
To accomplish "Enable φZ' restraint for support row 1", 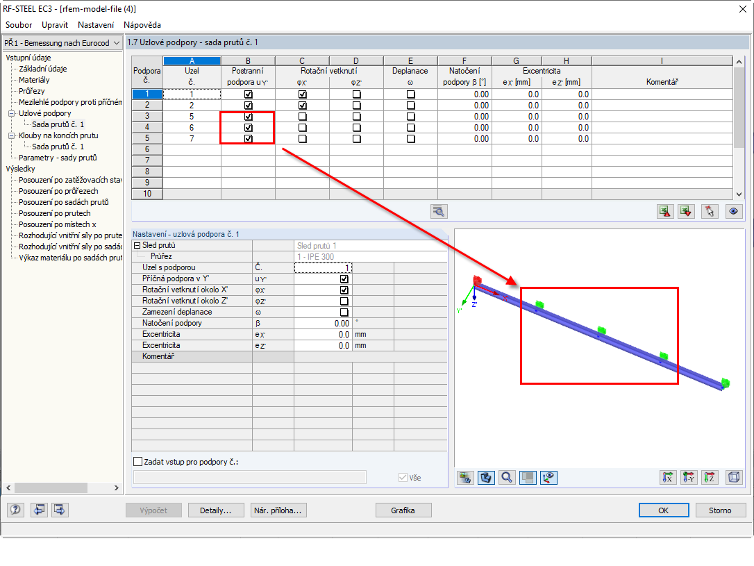I will [x=356, y=94].
